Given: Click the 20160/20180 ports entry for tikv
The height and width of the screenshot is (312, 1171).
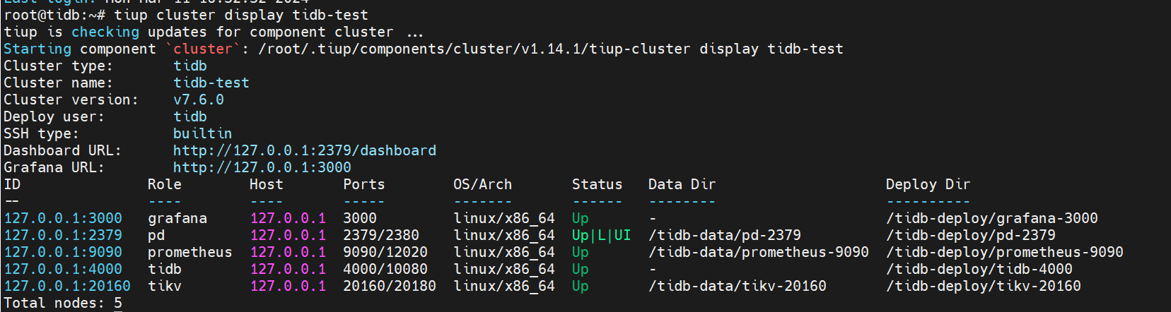Looking at the screenshot, I should click(x=390, y=286).
